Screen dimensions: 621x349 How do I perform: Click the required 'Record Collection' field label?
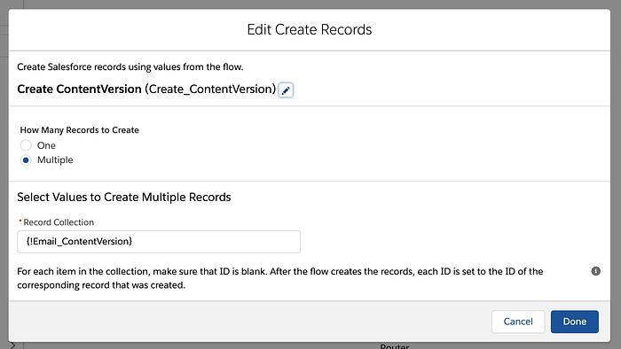59,222
